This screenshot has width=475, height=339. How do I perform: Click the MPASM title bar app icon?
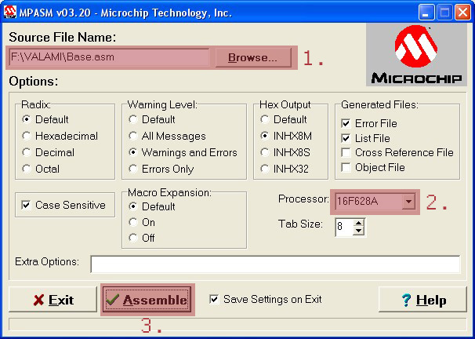[x=9, y=12]
